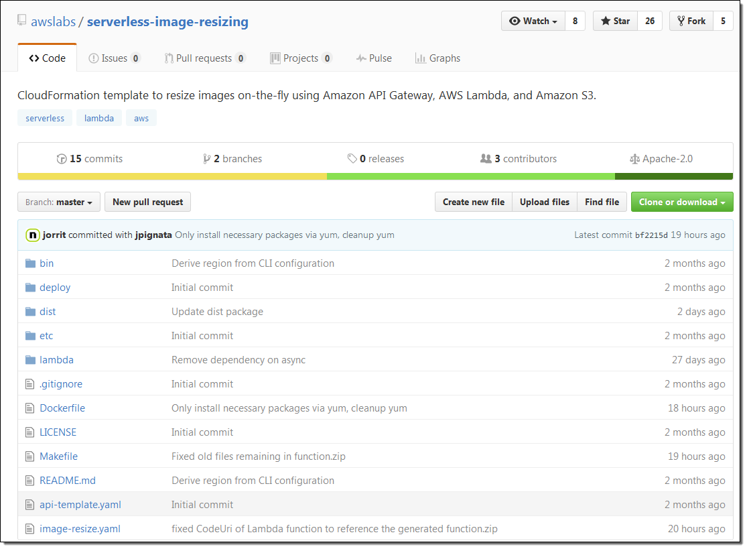Open the Dockerfile file name link
The width and height of the screenshot is (747, 549).
pyautogui.click(x=62, y=408)
